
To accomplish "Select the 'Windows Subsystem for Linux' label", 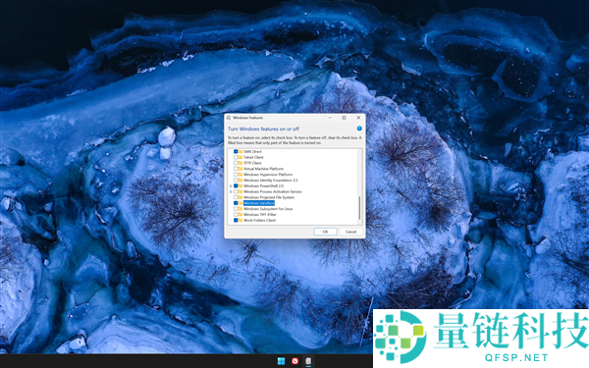I will 268,209.
